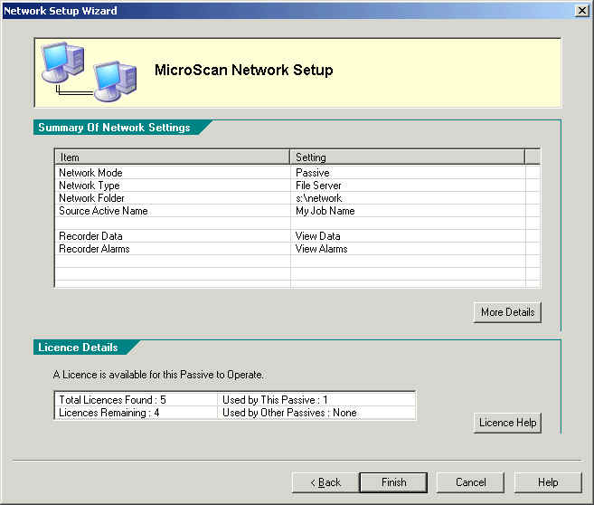Image resolution: width=594 pixels, height=505 pixels.
Task: Select the Source Active Name row
Action: [297, 211]
